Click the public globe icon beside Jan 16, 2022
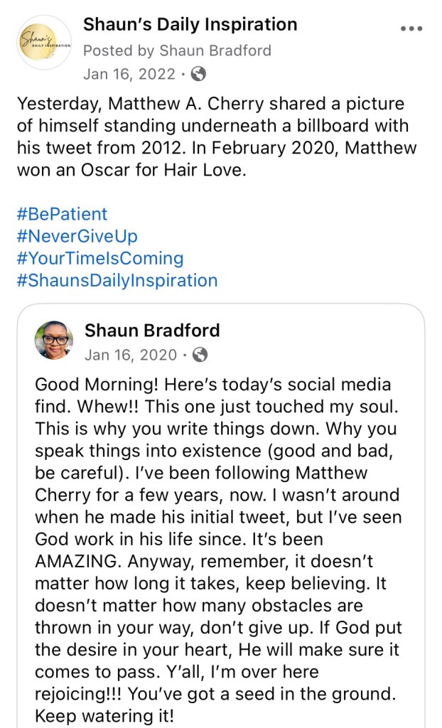Screen dimensions: 442x728 (200, 73)
